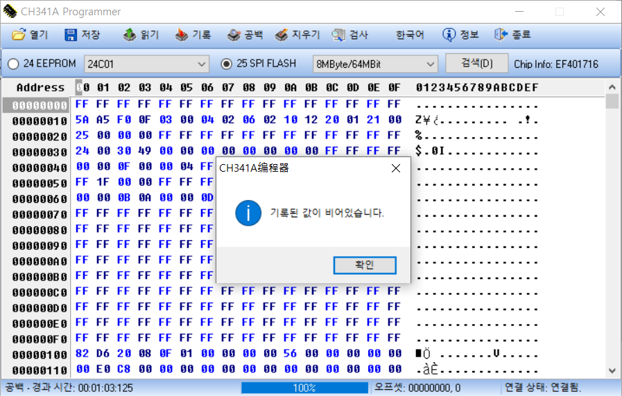
Task: Click the vertical scrollbar thumb
Action: tap(612, 101)
